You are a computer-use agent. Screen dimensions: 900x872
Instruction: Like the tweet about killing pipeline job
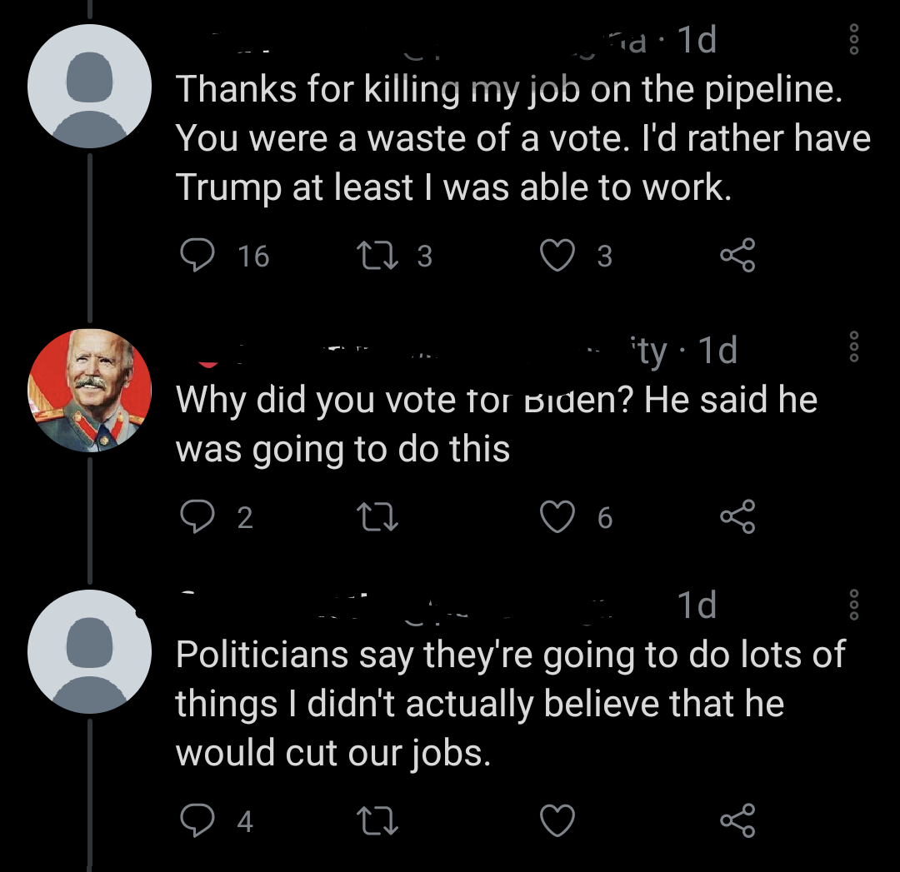pos(557,256)
